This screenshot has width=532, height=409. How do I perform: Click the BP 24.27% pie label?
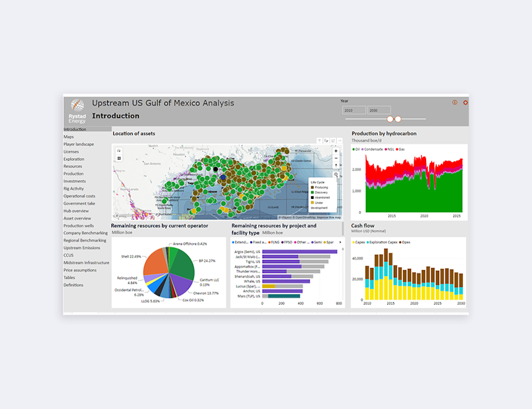[207, 261]
